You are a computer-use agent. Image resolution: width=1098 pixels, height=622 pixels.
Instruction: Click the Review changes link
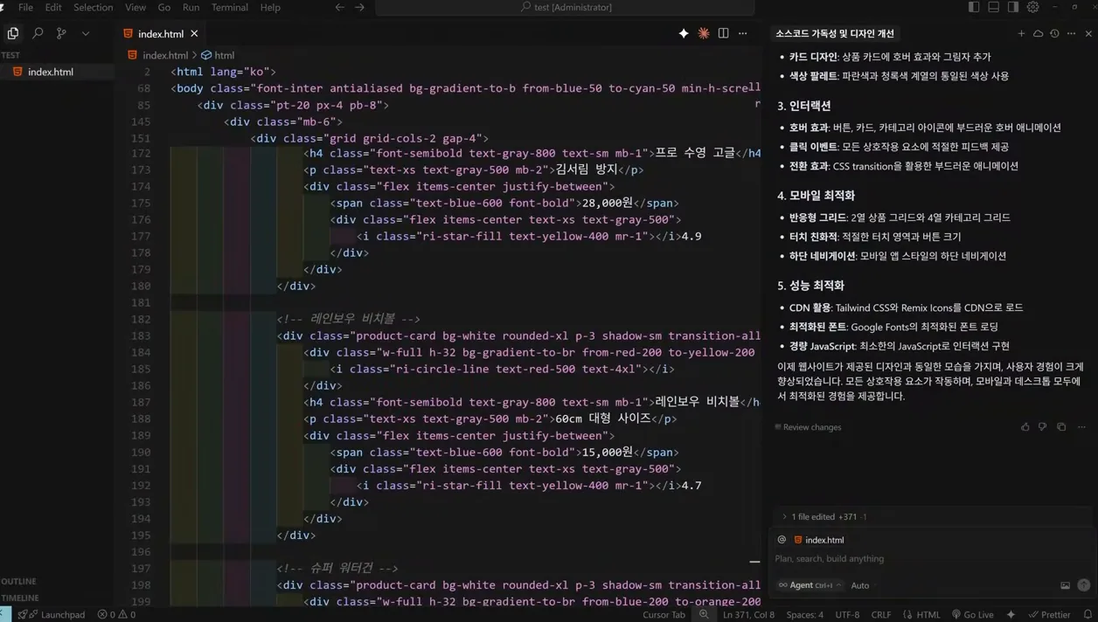point(808,427)
